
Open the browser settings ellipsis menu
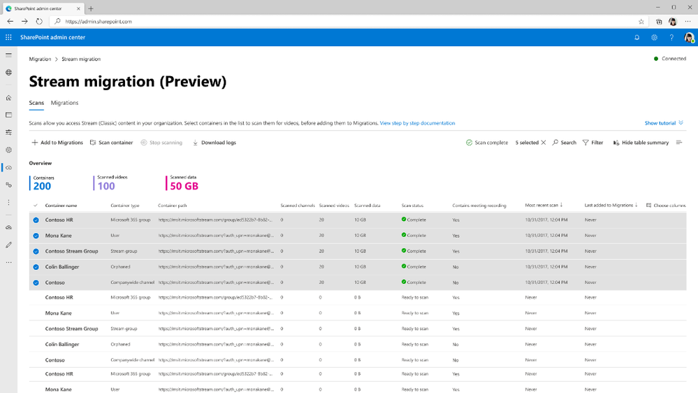click(688, 22)
